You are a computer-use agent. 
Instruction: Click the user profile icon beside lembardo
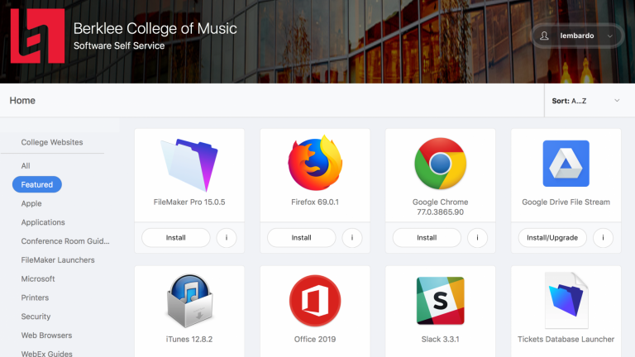[544, 36]
